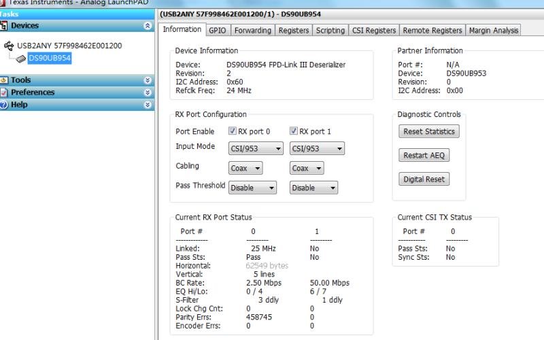Click the BC Rate 50.00 Mbps value
544x340 pixels.
pyautogui.click(x=330, y=283)
